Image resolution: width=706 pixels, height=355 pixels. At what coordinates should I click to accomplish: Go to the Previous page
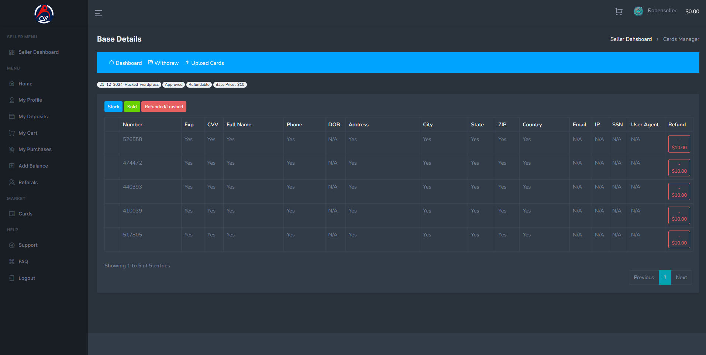tap(644, 278)
